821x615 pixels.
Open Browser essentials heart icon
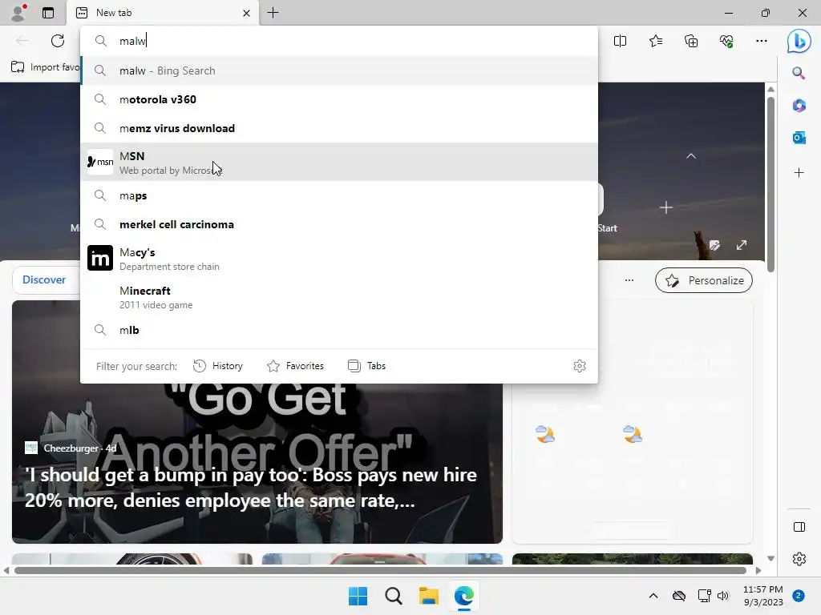(x=726, y=41)
